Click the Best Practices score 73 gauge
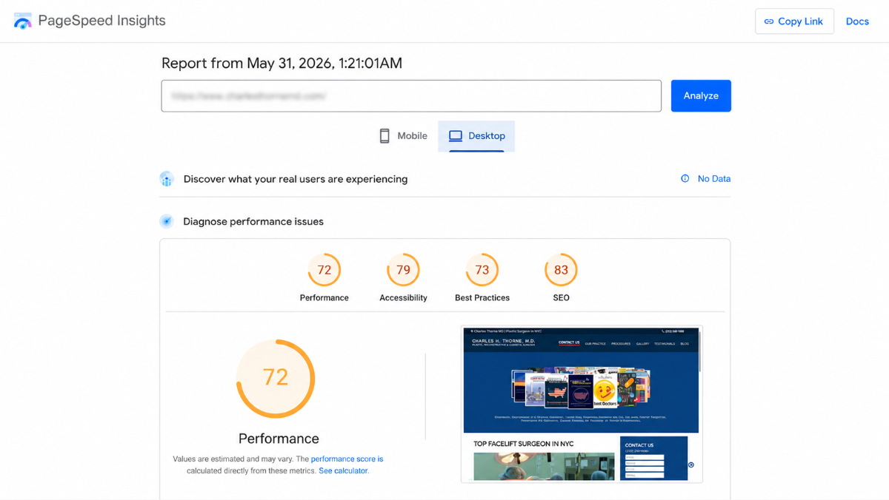889x500 pixels. [x=482, y=270]
